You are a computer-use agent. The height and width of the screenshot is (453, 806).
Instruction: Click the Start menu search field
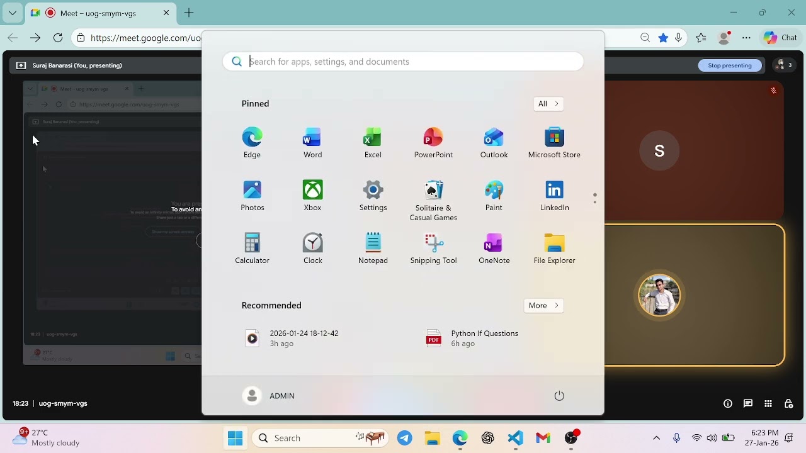(x=403, y=62)
